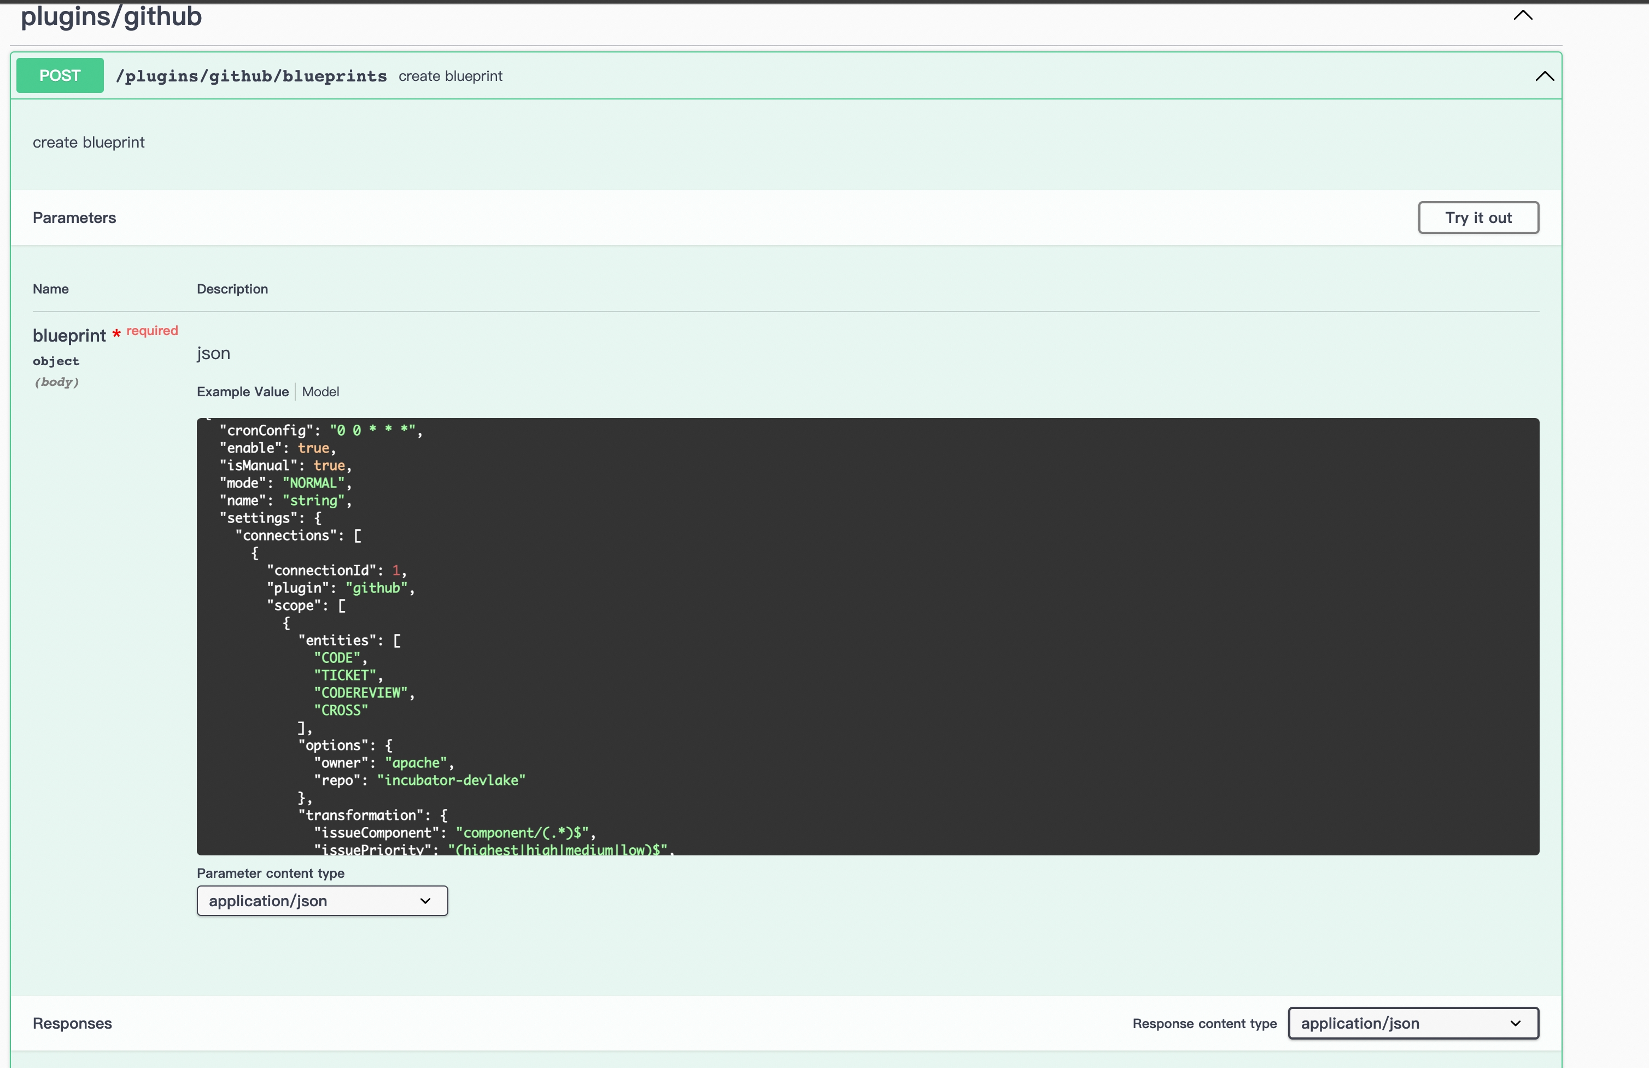Screen dimensions: 1649x1068
Task: Collapse the plugins/github section chevron
Action: (x=1522, y=15)
